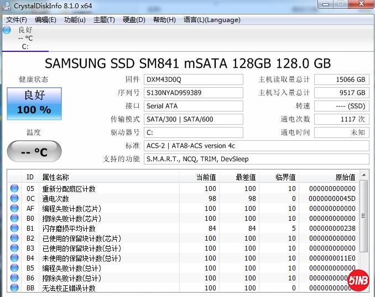Click the temperature -- °C button
The width and height of the screenshot is (375, 297).
coord(34,151)
